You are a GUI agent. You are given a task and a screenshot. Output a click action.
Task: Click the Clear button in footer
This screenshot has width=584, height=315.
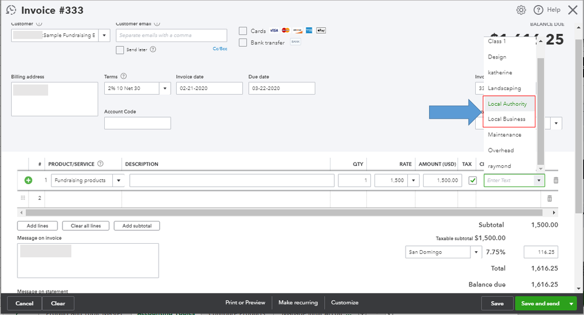pyautogui.click(x=58, y=303)
